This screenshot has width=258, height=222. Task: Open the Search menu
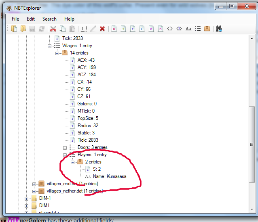(x=49, y=19)
